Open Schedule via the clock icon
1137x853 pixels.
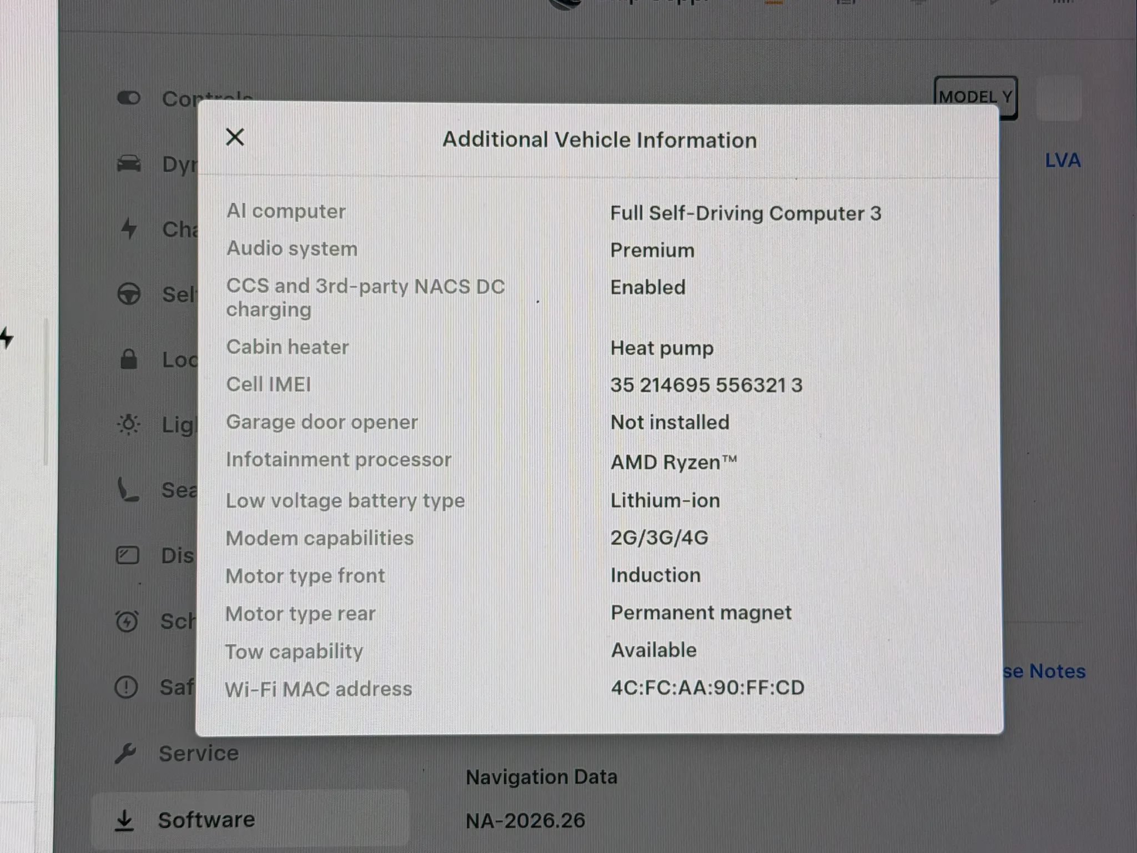(127, 621)
